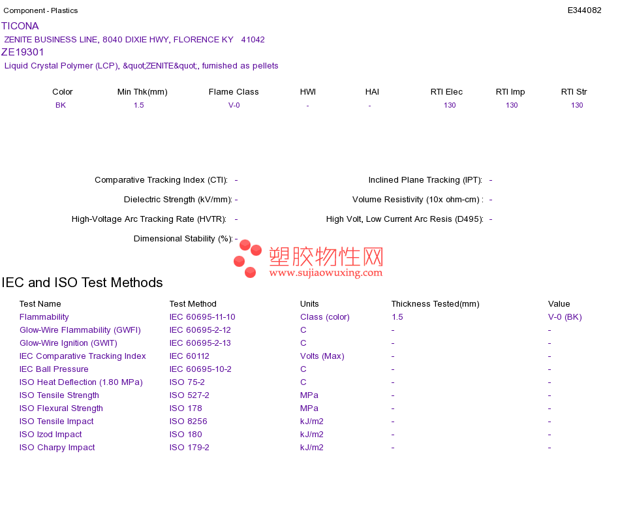Click the ISO Tensile Impact link

tap(57, 422)
